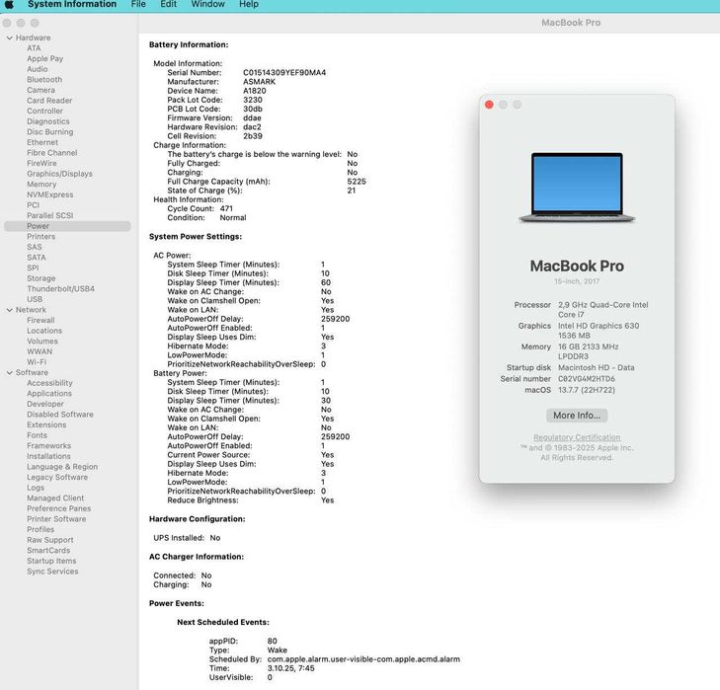
Task: Select Applications under Software
Action: (x=49, y=394)
